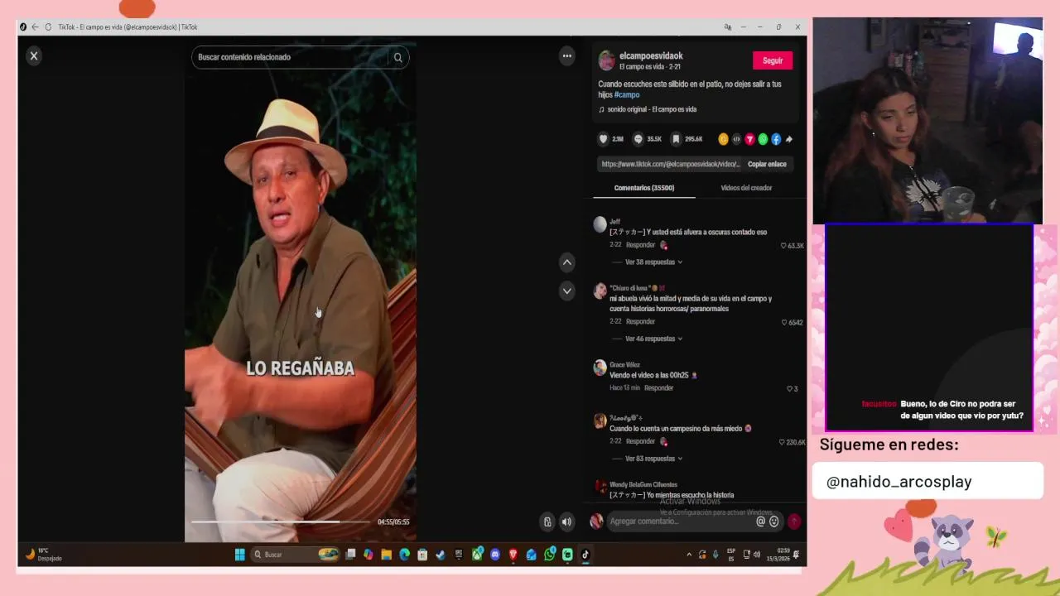Like Grace Vélez's comment with 3 likes
The image size is (1060, 596).
tap(789, 388)
